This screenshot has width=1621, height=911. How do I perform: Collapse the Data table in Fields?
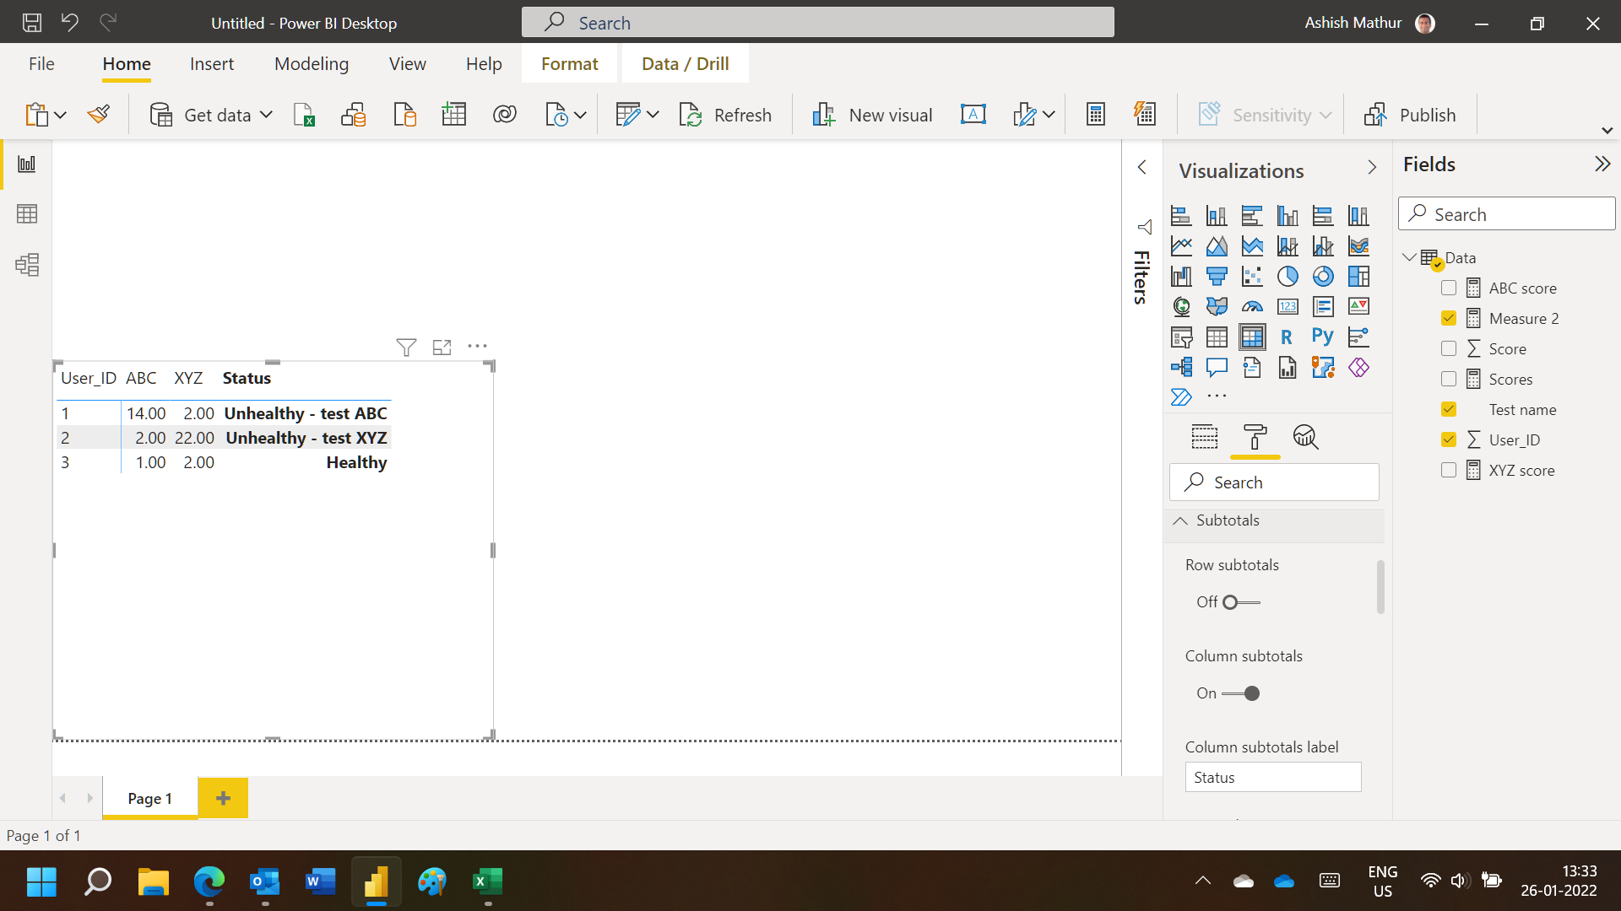1409,257
